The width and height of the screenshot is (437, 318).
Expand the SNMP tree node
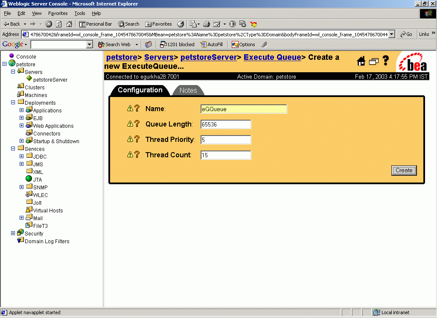click(x=21, y=187)
